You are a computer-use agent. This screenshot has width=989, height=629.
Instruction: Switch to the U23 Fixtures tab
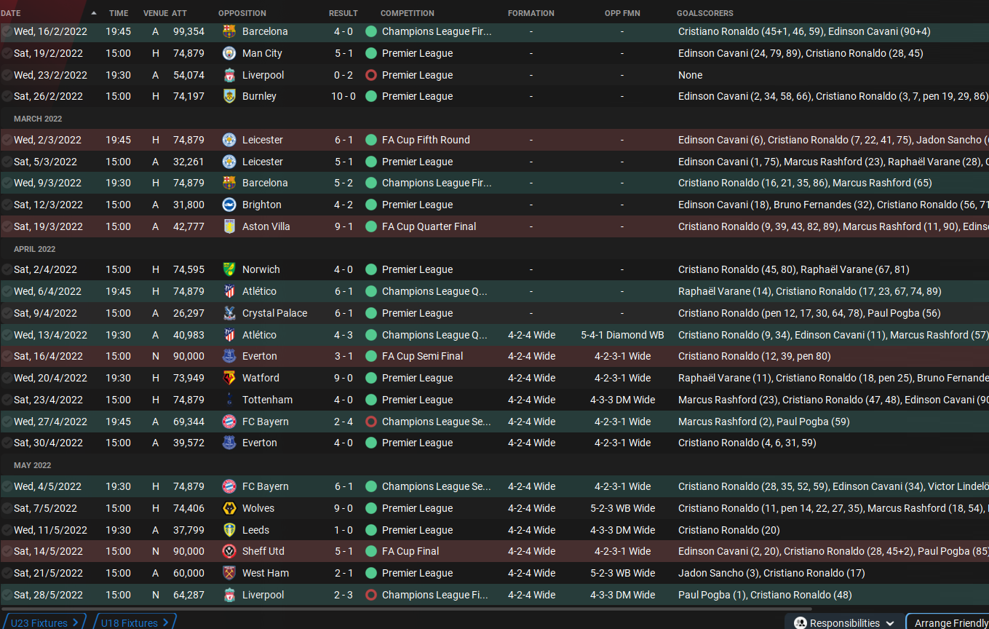44,622
